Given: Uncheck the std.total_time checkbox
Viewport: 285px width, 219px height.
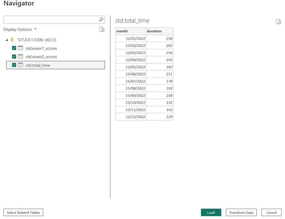Looking at the screenshot, I should pyautogui.click(x=14, y=65).
